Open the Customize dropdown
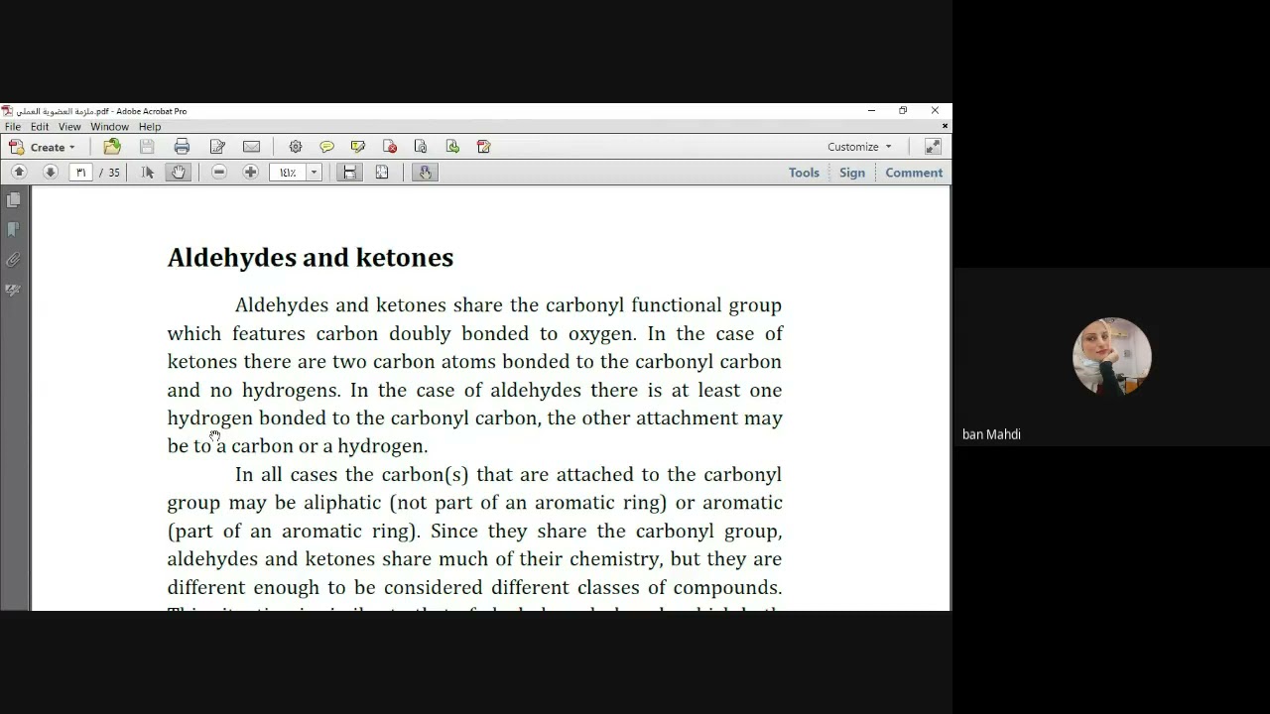This screenshot has height=714, width=1270. tap(859, 147)
